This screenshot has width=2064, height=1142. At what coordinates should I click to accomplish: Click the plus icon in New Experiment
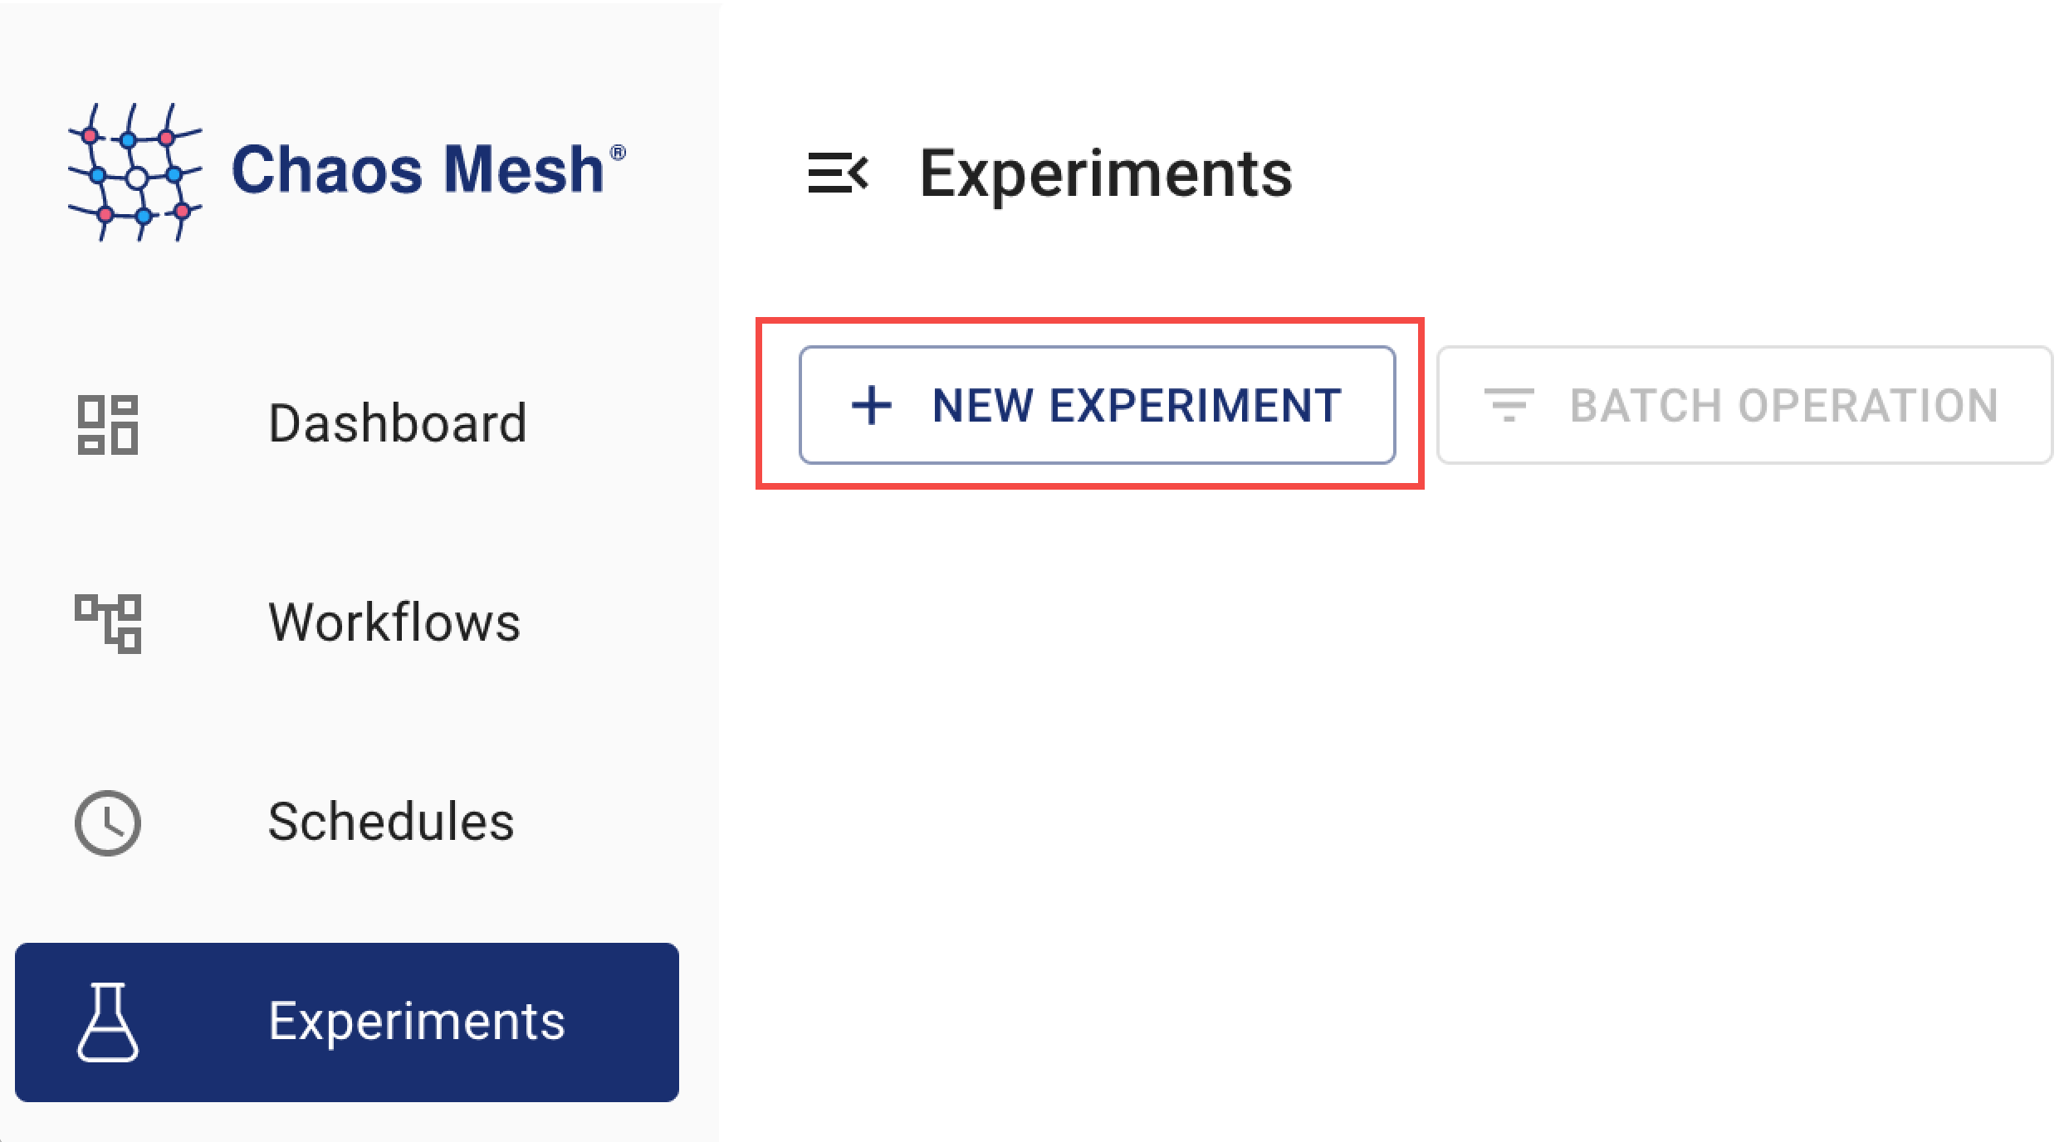pyautogui.click(x=872, y=405)
